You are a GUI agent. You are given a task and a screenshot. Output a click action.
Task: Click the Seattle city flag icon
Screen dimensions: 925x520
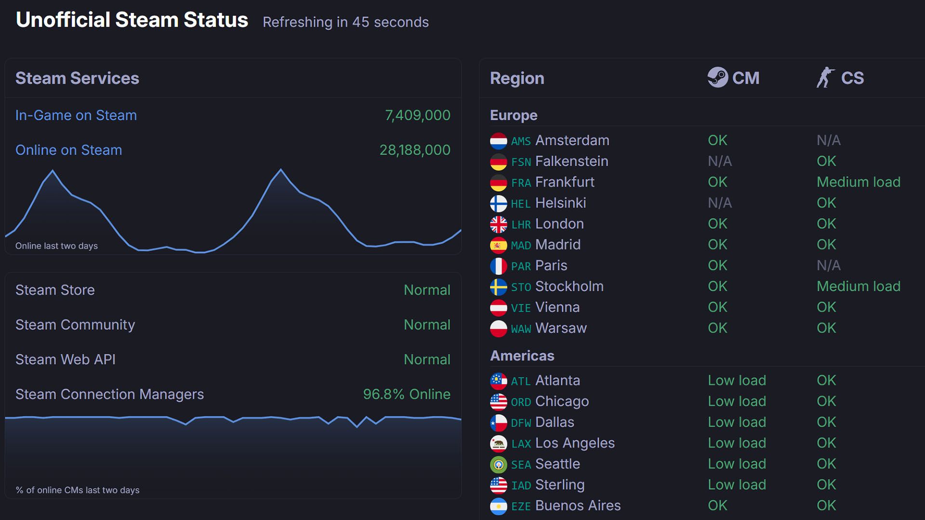pos(499,464)
